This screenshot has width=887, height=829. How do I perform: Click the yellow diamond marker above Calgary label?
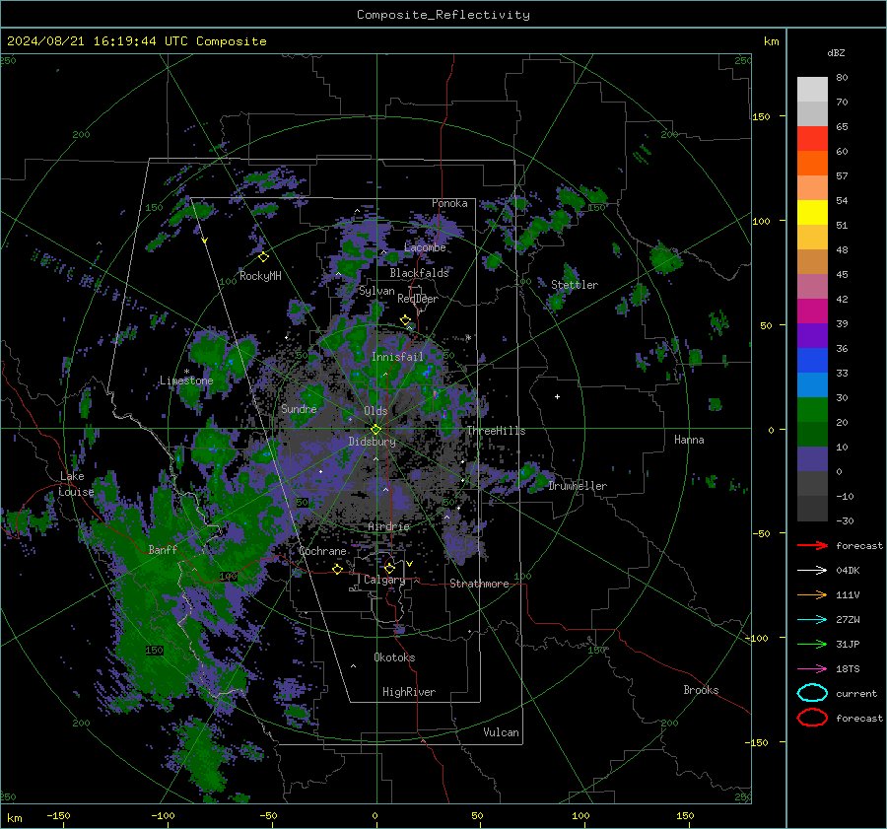389,568
